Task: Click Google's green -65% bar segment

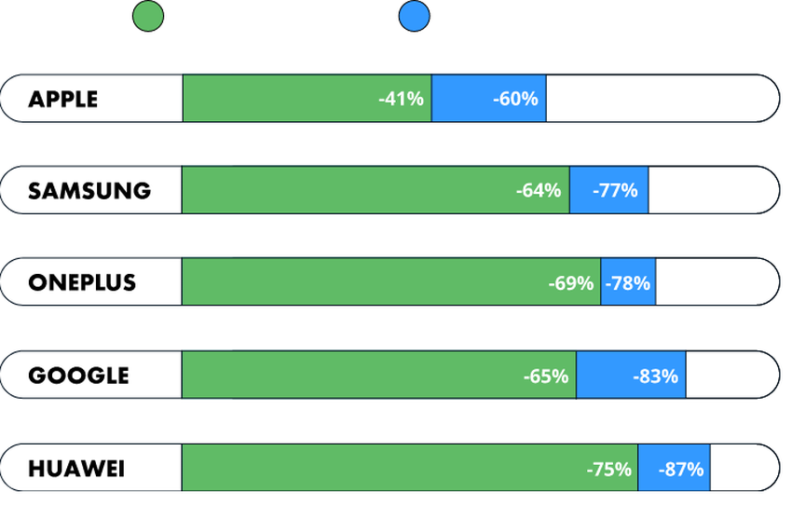Action: (x=378, y=376)
